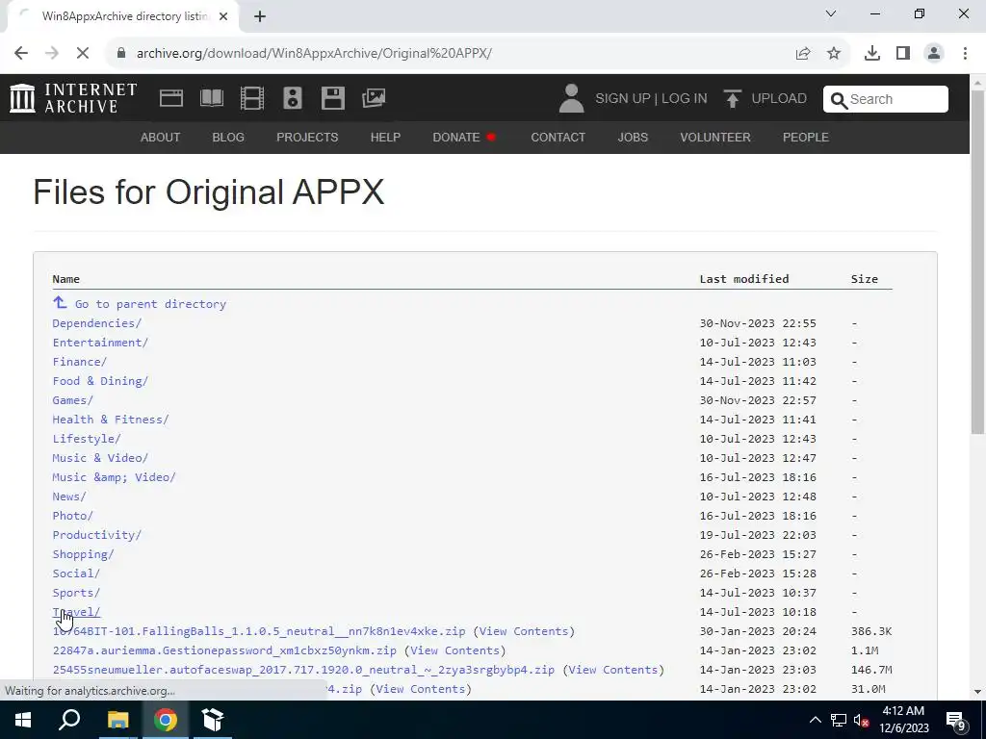Viewport: 986px width, 739px height.
Task: Open the Music &amp; Video/ folder
Action: [x=114, y=477]
